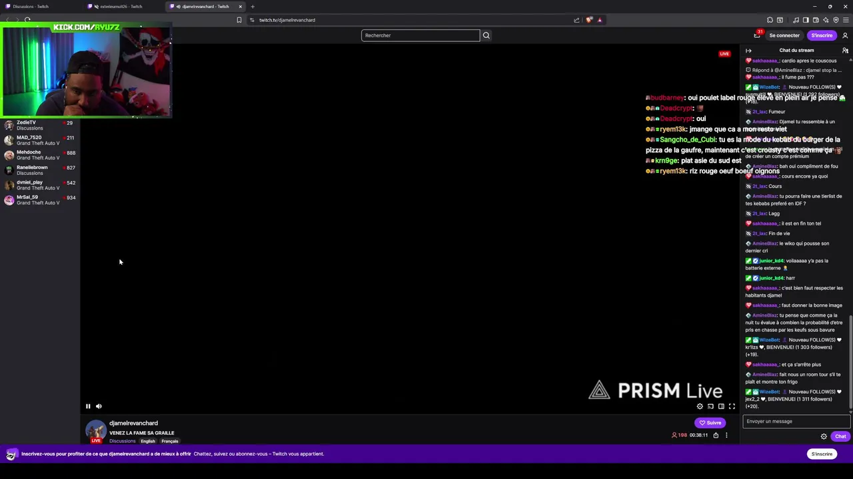Open the browser hamburger menu
Image resolution: width=853 pixels, height=479 pixels.
[x=846, y=20]
